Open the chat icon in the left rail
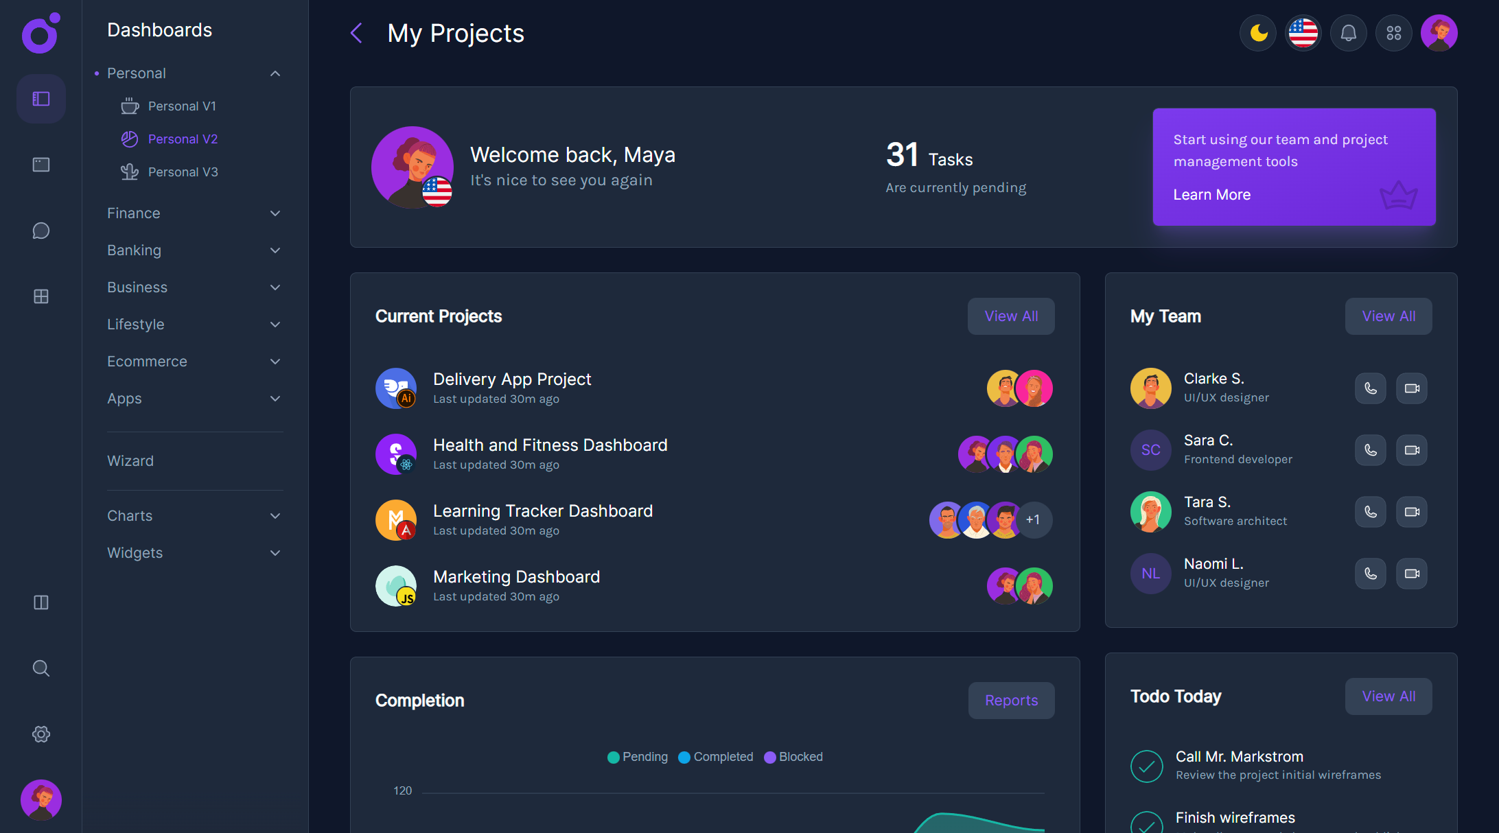 pyautogui.click(x=40, y=231)
